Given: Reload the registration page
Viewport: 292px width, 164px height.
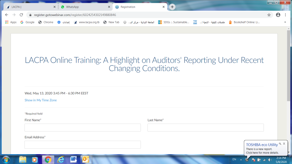Looking at the screenshot, I should coord(21,15).
